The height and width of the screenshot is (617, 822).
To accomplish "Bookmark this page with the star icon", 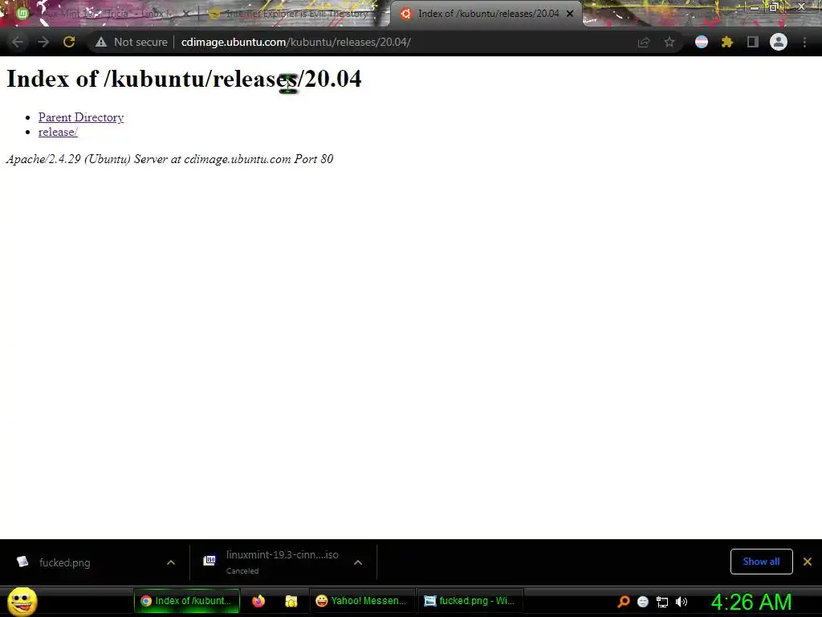I will [669, 42].
